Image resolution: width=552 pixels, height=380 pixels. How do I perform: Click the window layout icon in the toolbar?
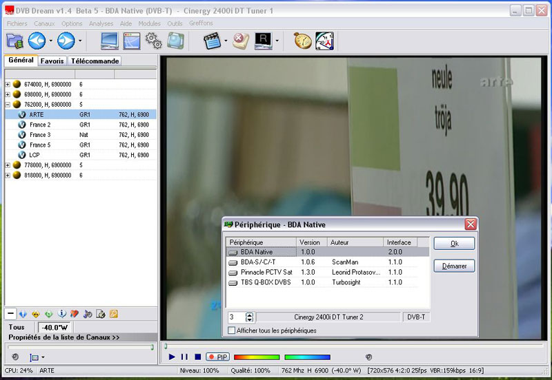(132, 41)
